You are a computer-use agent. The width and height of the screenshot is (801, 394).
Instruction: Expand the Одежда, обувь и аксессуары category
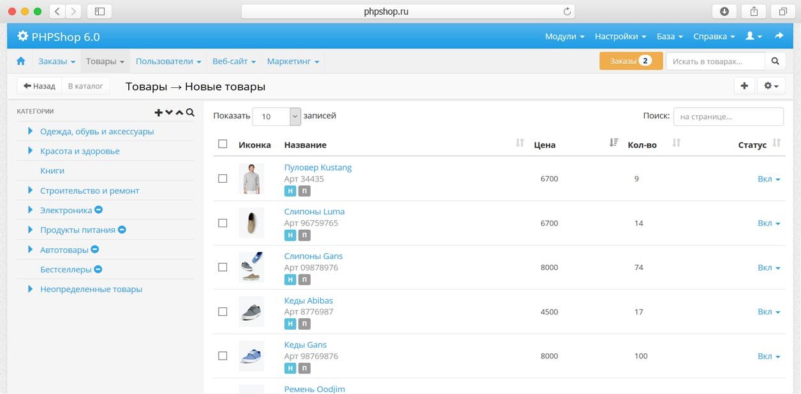pos(30,131)
